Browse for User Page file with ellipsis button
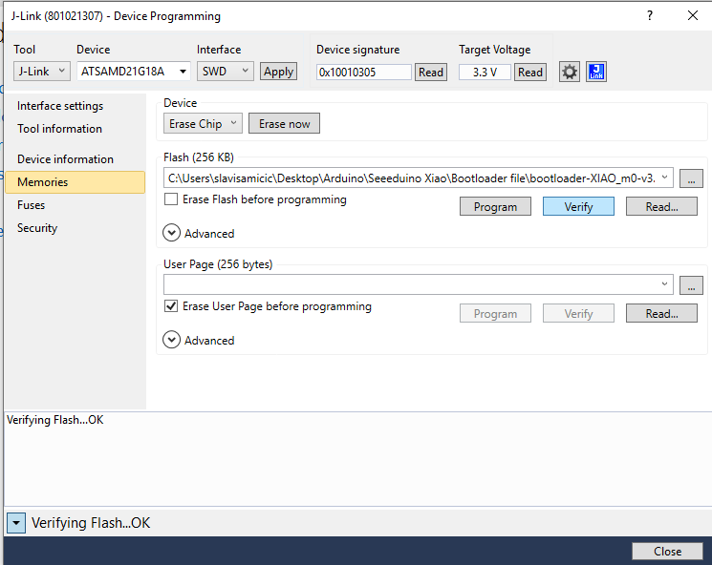 [x=691, y=285]
